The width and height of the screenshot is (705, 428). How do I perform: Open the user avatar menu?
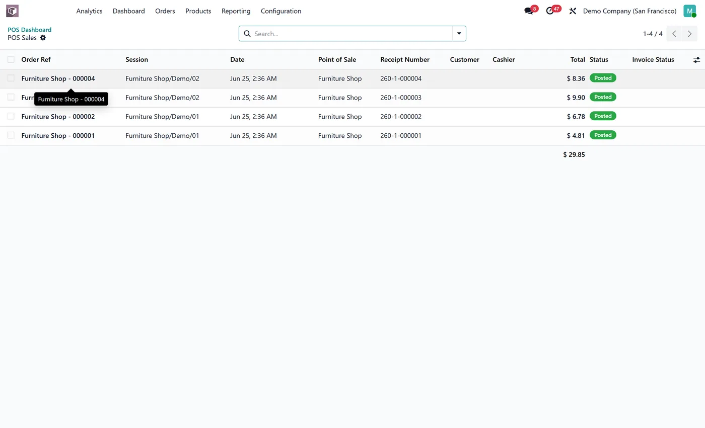click(689, 11)
